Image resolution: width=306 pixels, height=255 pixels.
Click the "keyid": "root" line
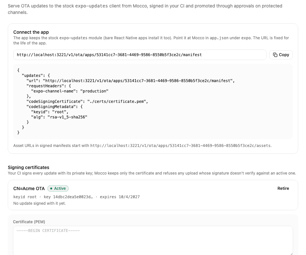tap(50, 112)
